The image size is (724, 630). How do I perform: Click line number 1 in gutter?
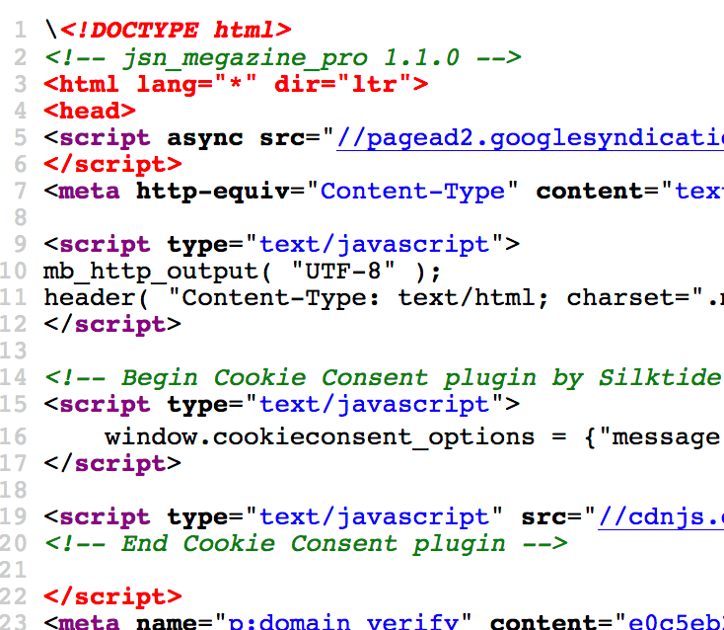click(x=21, y=31)
